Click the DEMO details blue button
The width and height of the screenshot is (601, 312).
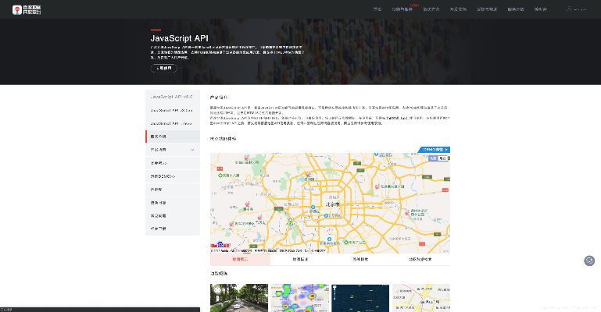436,148
